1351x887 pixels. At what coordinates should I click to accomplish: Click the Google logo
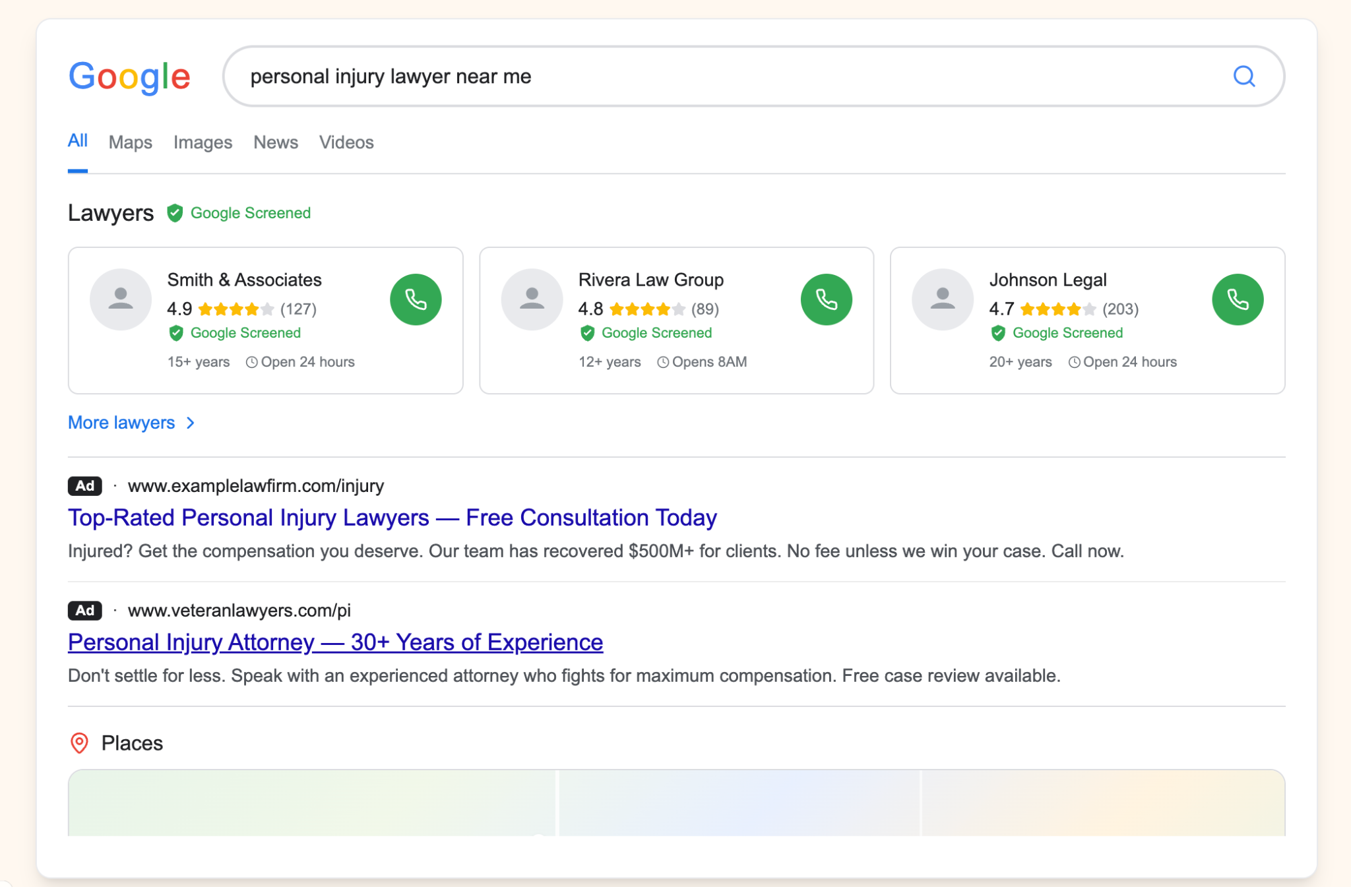(x=129, y=76)
